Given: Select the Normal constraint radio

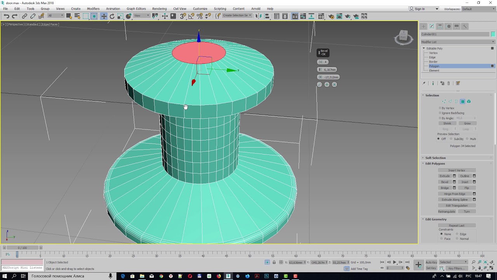Looking at the screenshot, I should (457, 239).
